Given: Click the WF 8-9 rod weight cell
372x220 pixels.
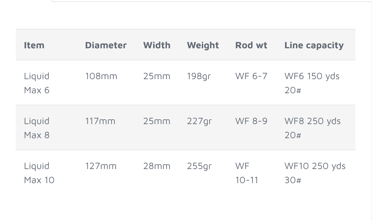Looking at the screenshot, I should coord(251,121).
